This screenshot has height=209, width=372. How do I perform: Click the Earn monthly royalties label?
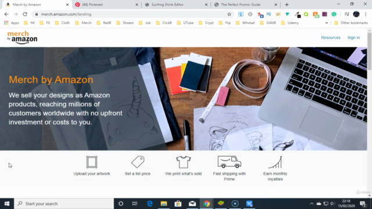(275, 176)
